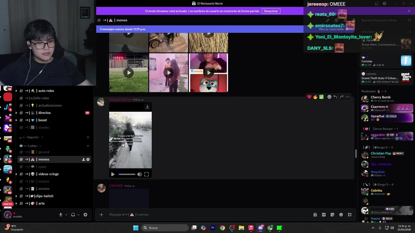This screenshot has height=233, width=415.
Task: Open the message More options menu
Action: [x=348, y=97]
